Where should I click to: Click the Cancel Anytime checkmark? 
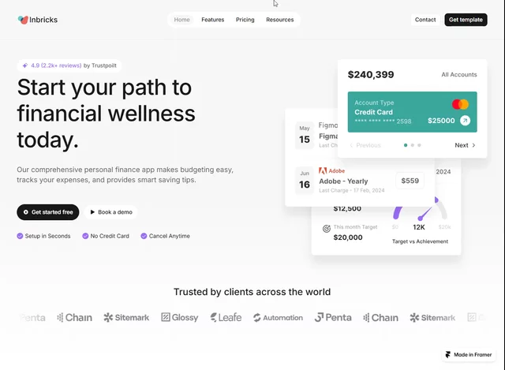click(x=144, y=236)
